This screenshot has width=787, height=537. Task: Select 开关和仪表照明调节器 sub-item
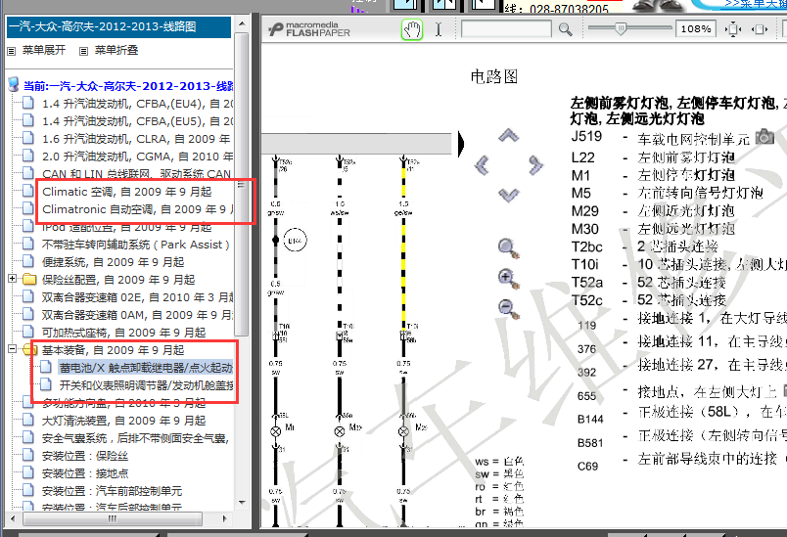tap(147, 385)
